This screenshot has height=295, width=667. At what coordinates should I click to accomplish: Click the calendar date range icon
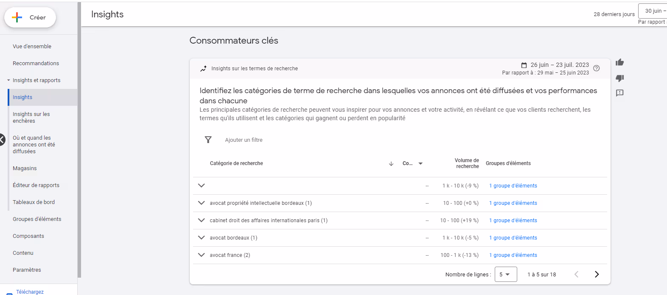pos(524,65)
